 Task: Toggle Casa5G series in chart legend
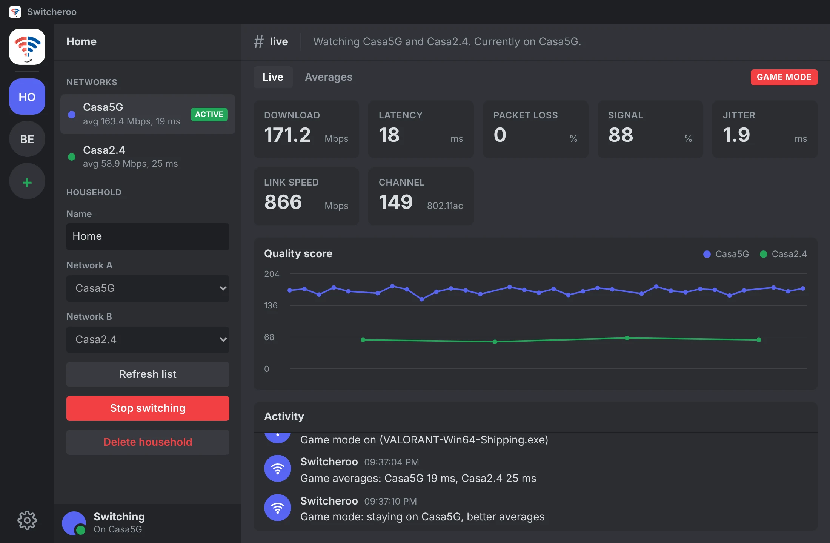point(726,254)
